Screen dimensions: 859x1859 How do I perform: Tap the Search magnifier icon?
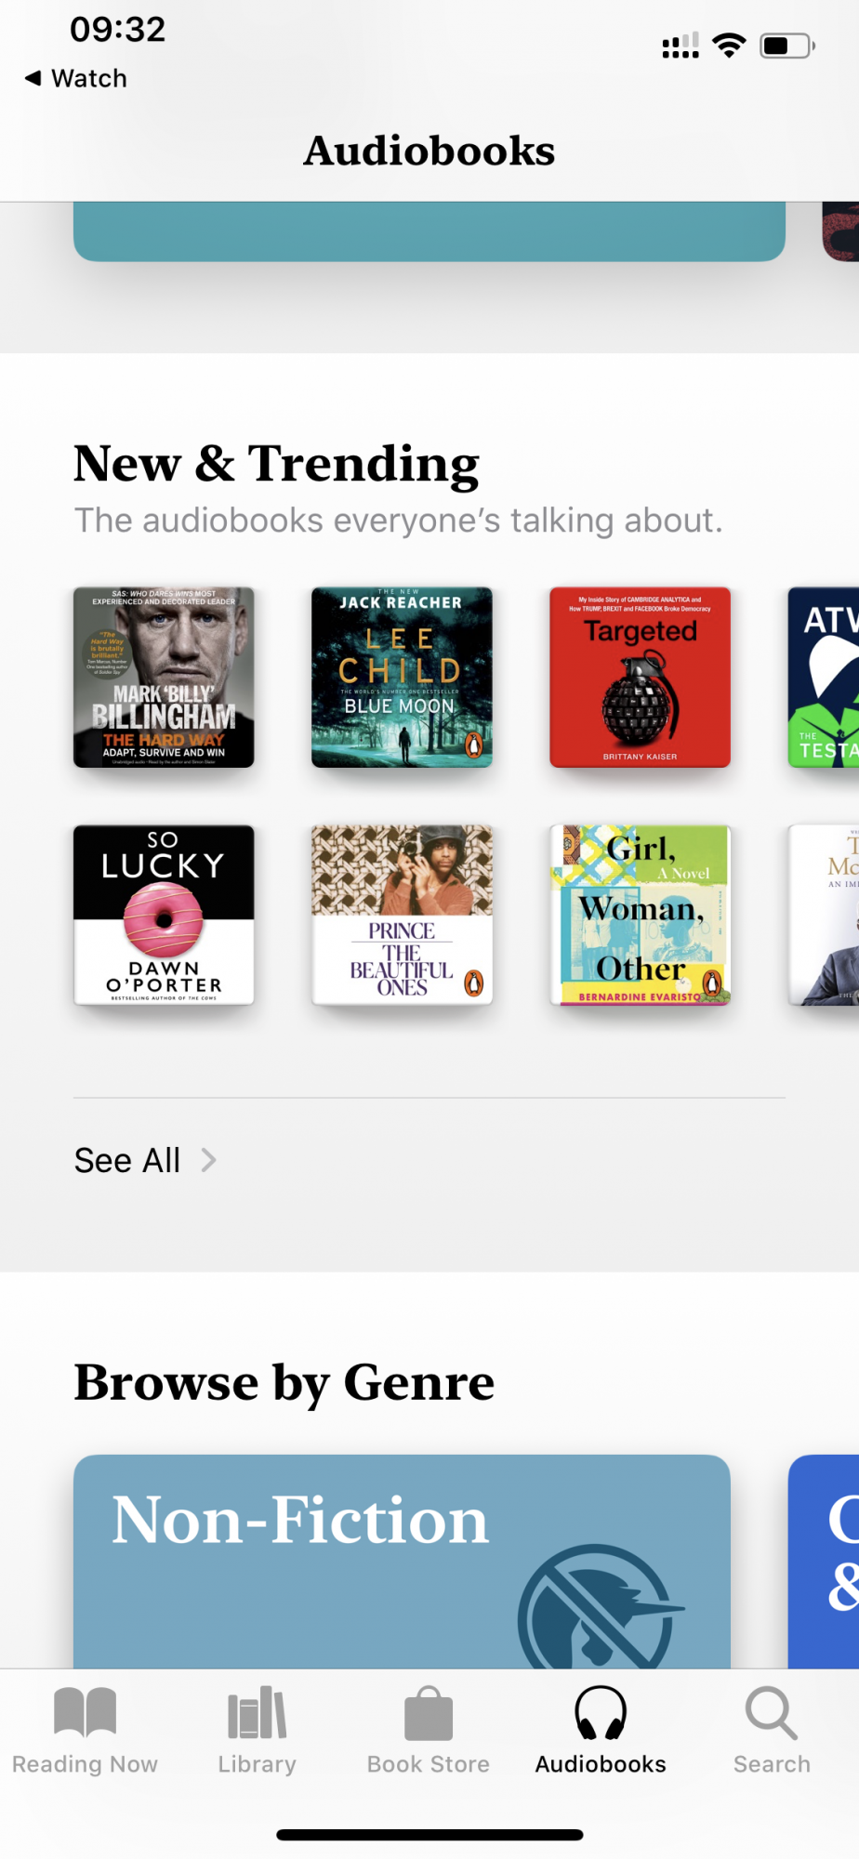coord(772,1713)
